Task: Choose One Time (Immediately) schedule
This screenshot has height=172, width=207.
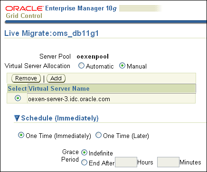Action: point(21,135)
